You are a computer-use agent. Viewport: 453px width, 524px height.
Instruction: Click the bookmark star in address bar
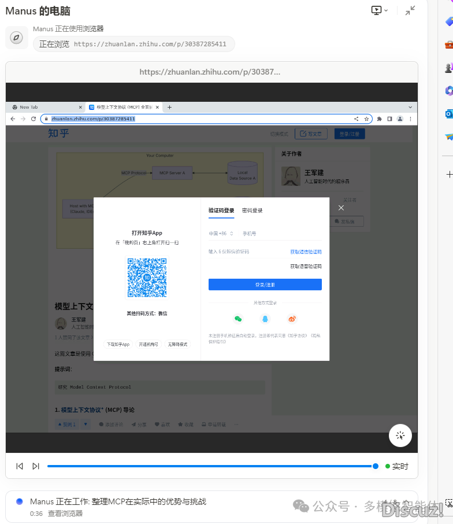pos(366,119)
